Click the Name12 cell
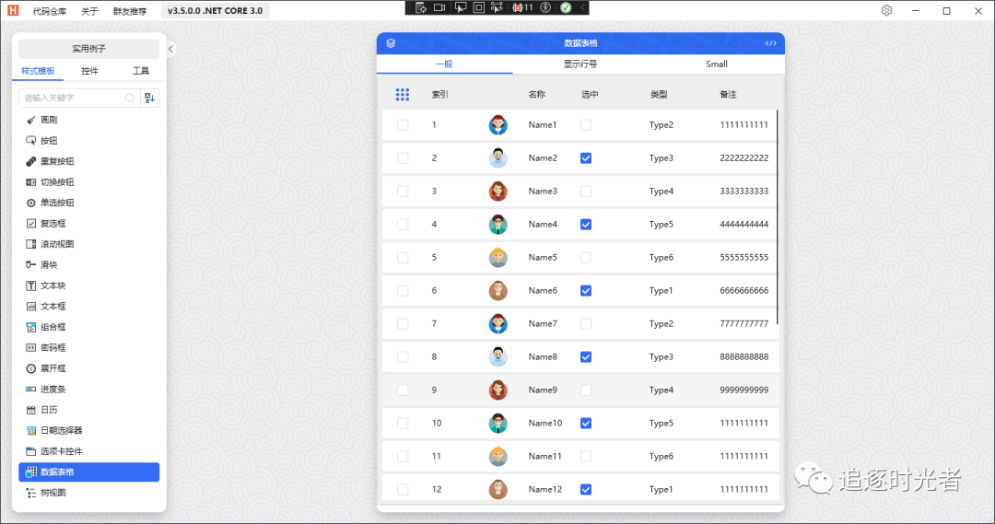 pyautogui.click(x=545, y=489)
